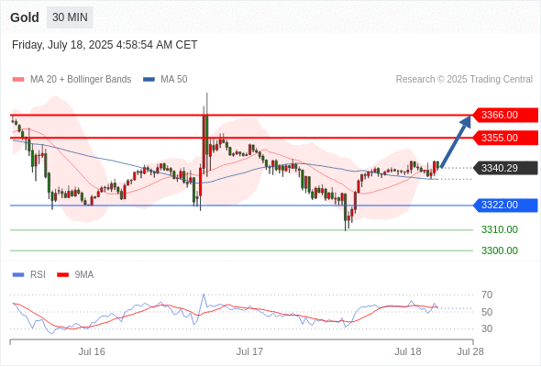Click the 'Research © 2025 Trading Central' credit

pyautogui.click(x=464, y=80)
